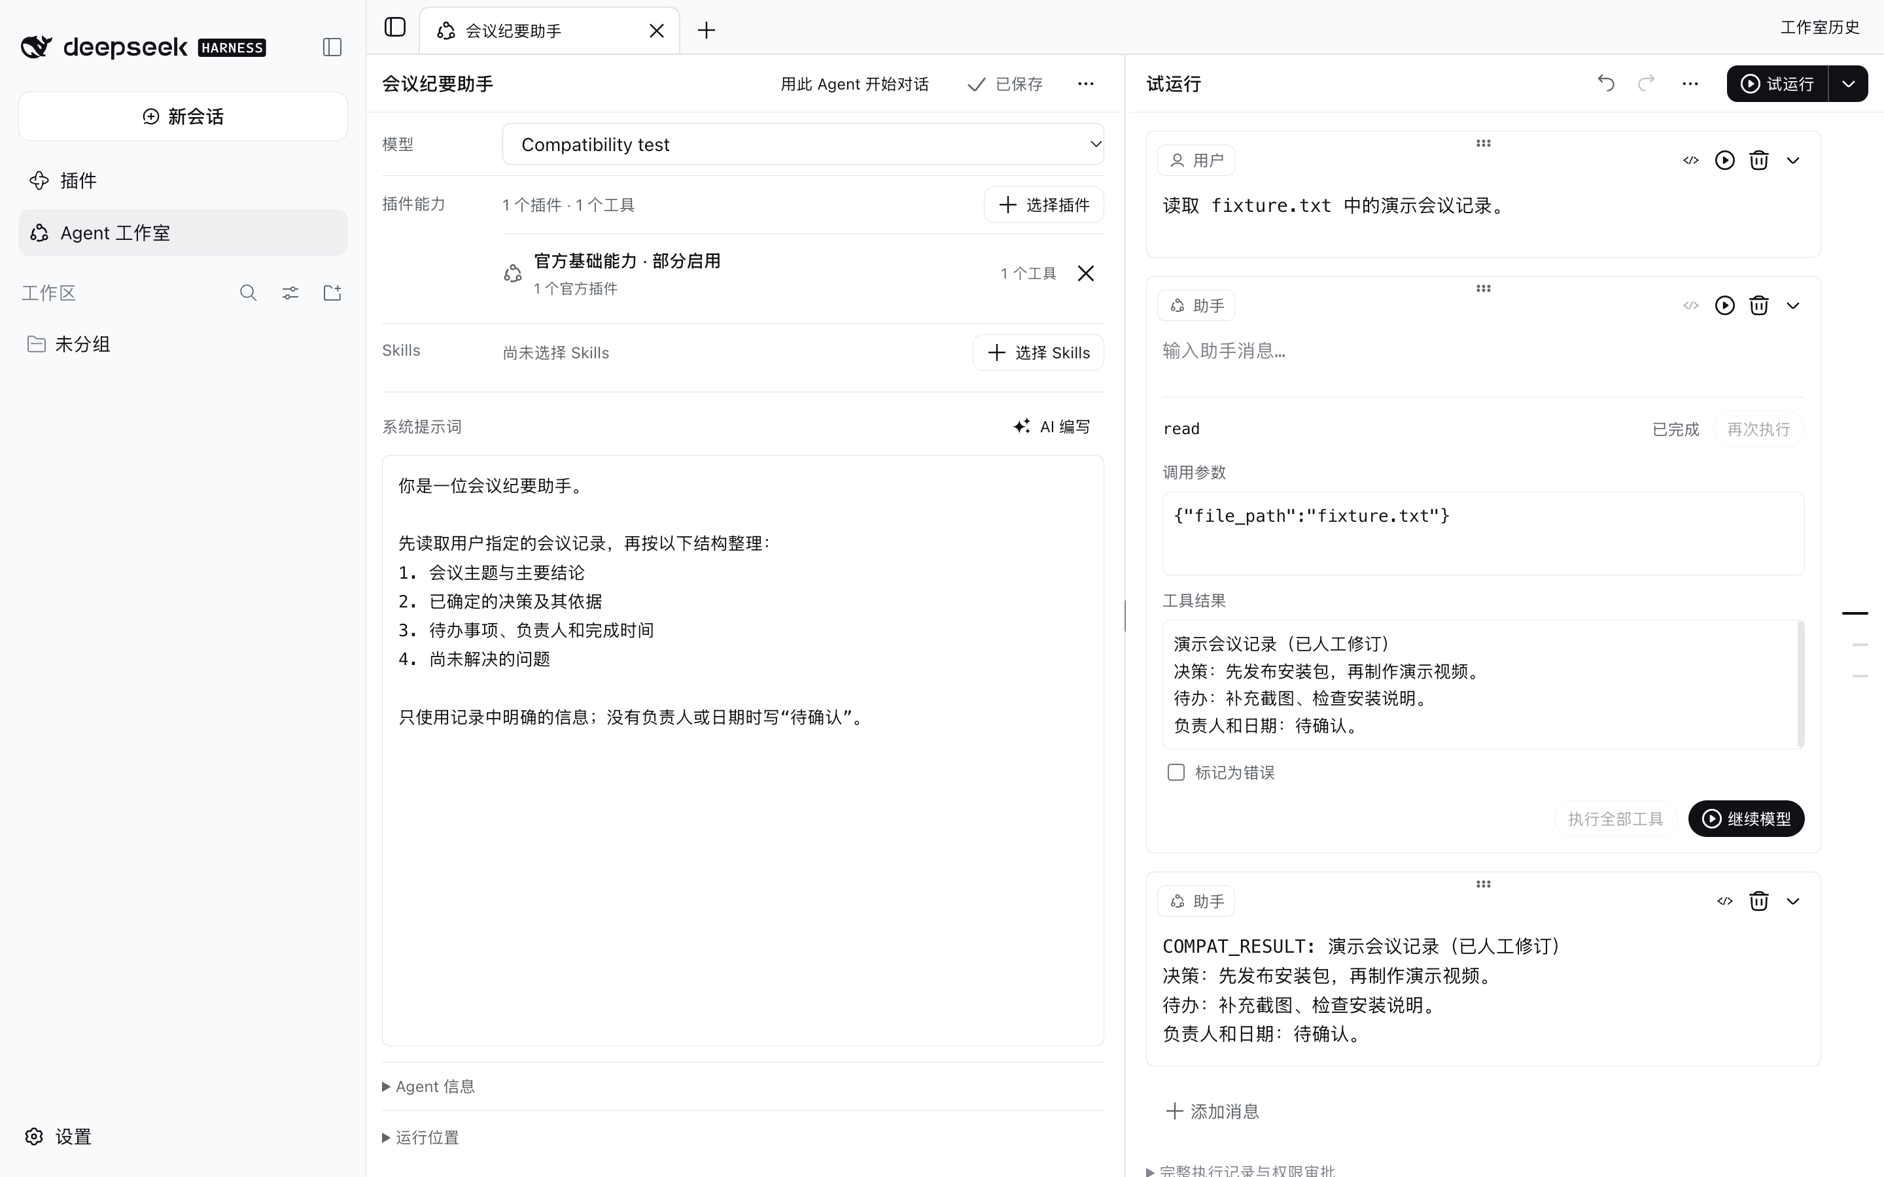
Task: Collapse the left sidebar panel icon
Action: pos(332,48)
